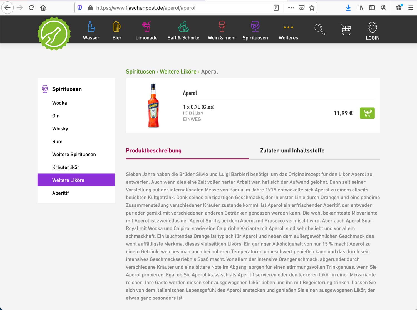Click the Aperol bottle product image
417x310 pixels.
tap(153, 105)
